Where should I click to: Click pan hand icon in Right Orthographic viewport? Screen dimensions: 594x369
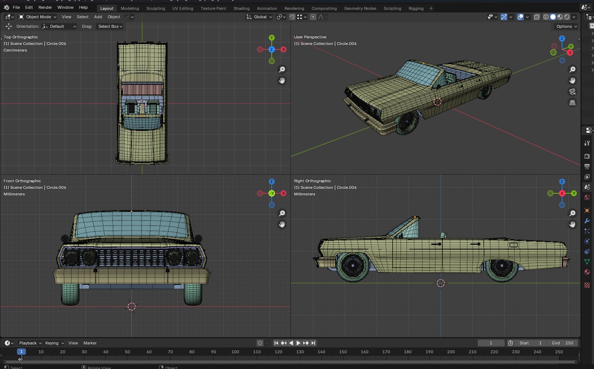pyautogui.click(x=572, y=224)
